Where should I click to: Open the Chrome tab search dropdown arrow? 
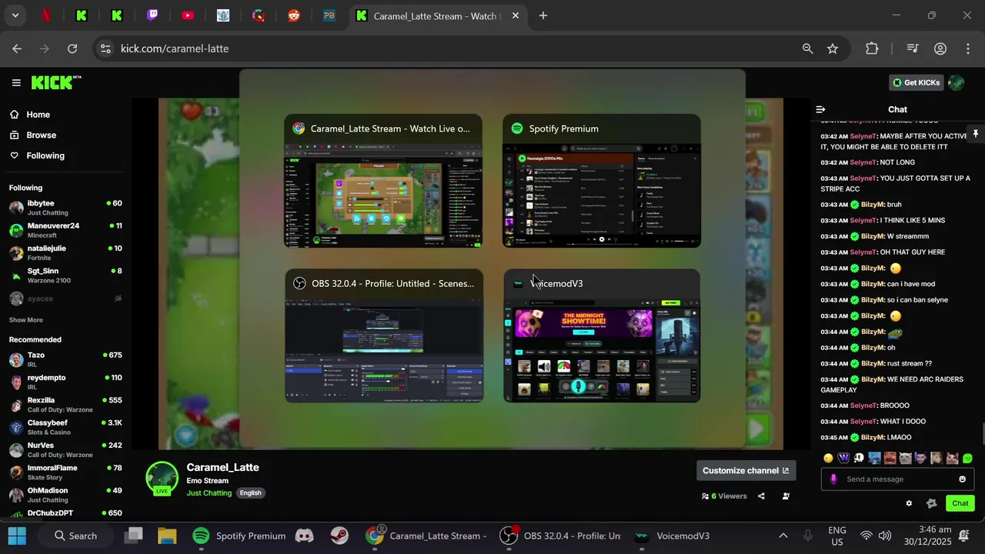tap(15, 15)
